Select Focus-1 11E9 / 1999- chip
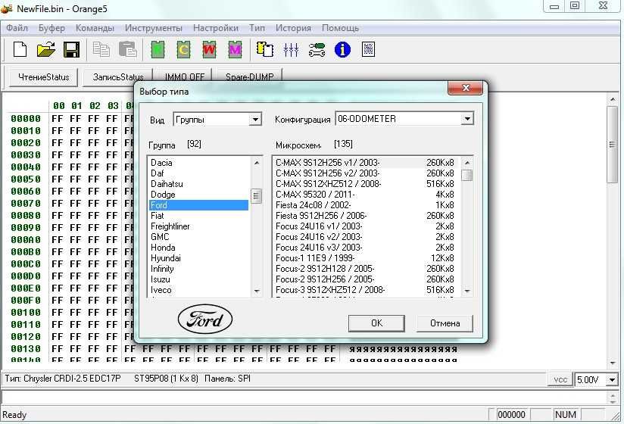This screenshot has width=624, height=424. pyautogui.click(x=365, y=258)
